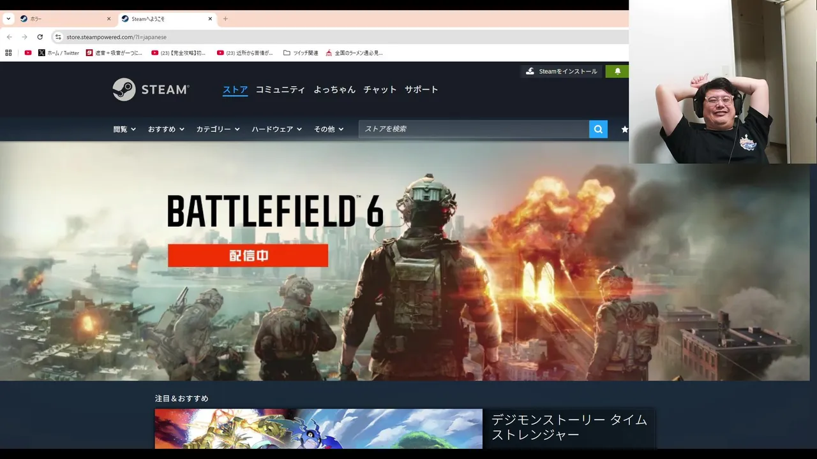Open the wishlist star icon
The height and width of the screenshot is (459, 817).
[624, 129]
